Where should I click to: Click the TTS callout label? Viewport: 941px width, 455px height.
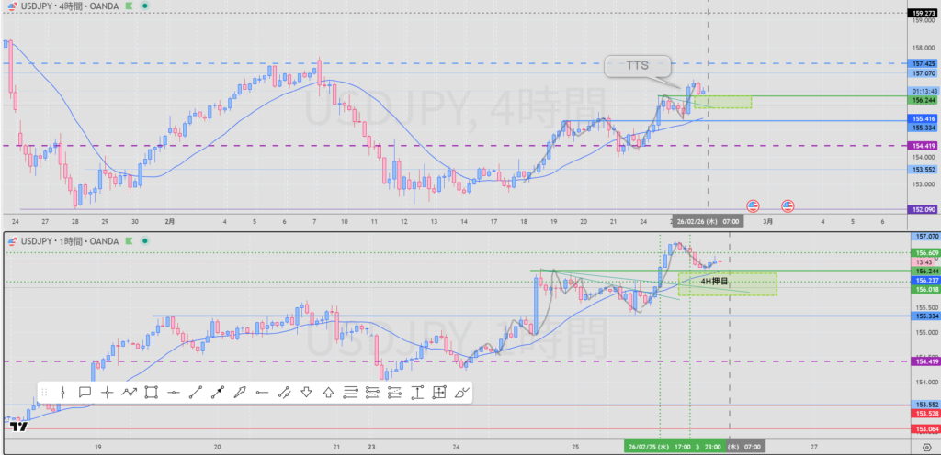pyautogui.click(x=638, y=67)
